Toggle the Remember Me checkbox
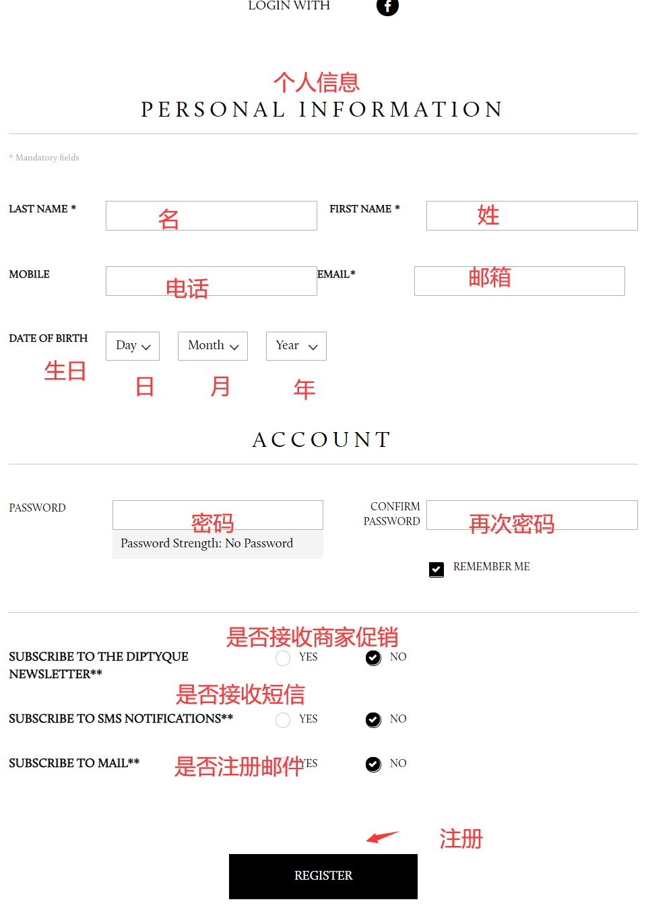Viewport: 646px width, 908px height. (x=437, y=570)
